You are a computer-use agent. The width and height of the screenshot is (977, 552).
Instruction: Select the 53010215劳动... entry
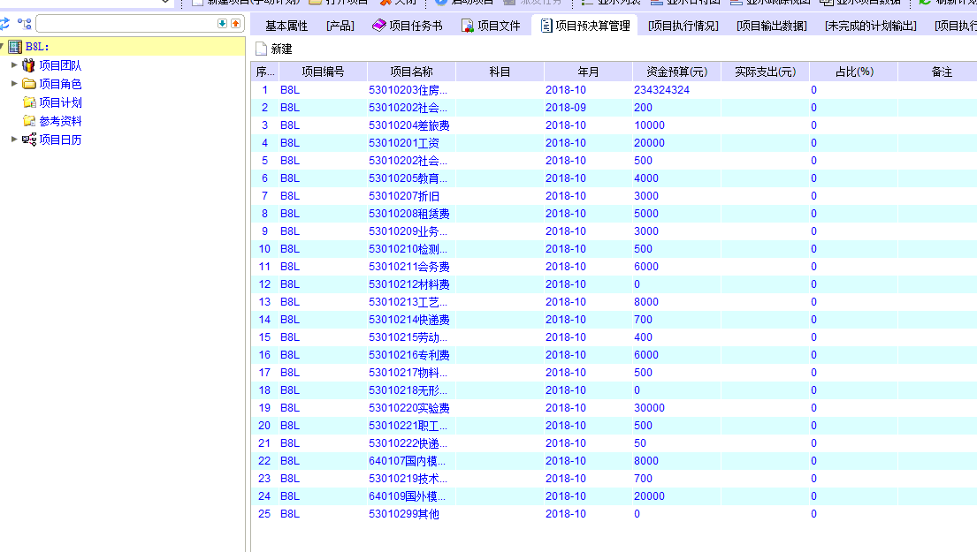point(408,337)
